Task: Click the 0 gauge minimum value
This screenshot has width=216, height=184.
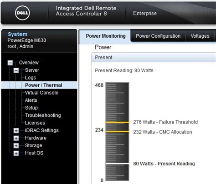Action: [x=102, y=180]
